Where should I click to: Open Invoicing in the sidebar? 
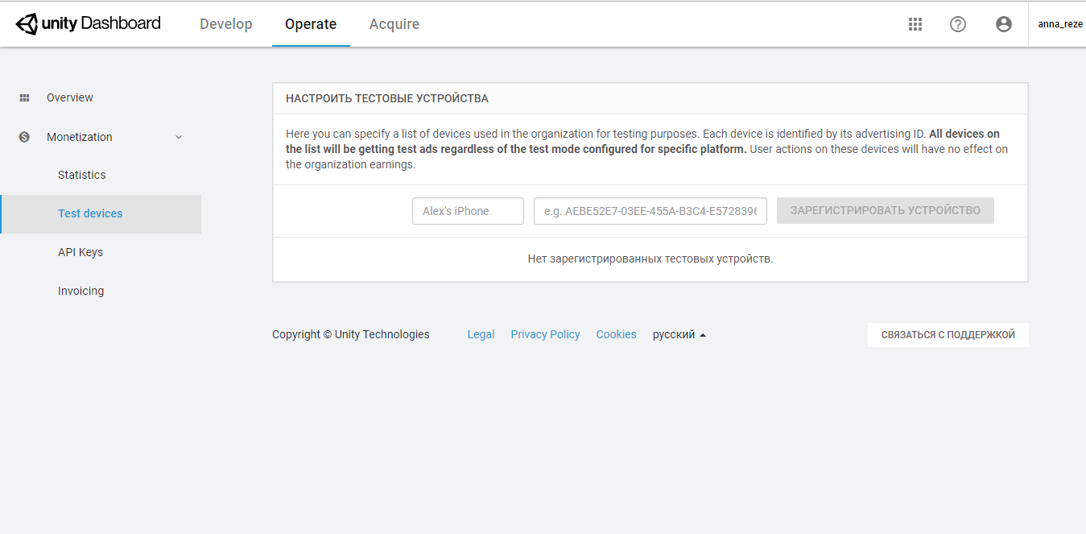point(81,291)
